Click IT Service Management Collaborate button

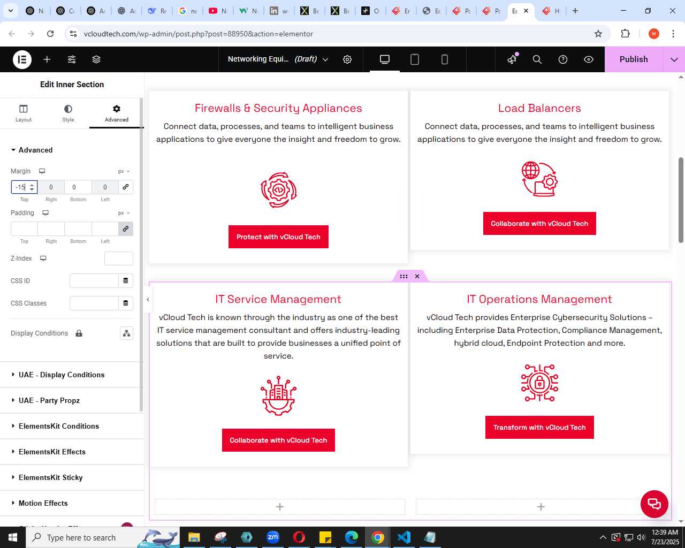[278, 440]
